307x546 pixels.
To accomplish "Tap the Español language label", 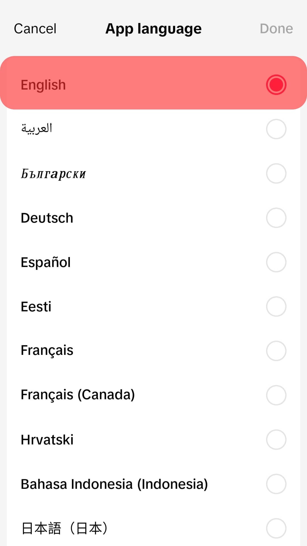I will click(x=45, y=262).
